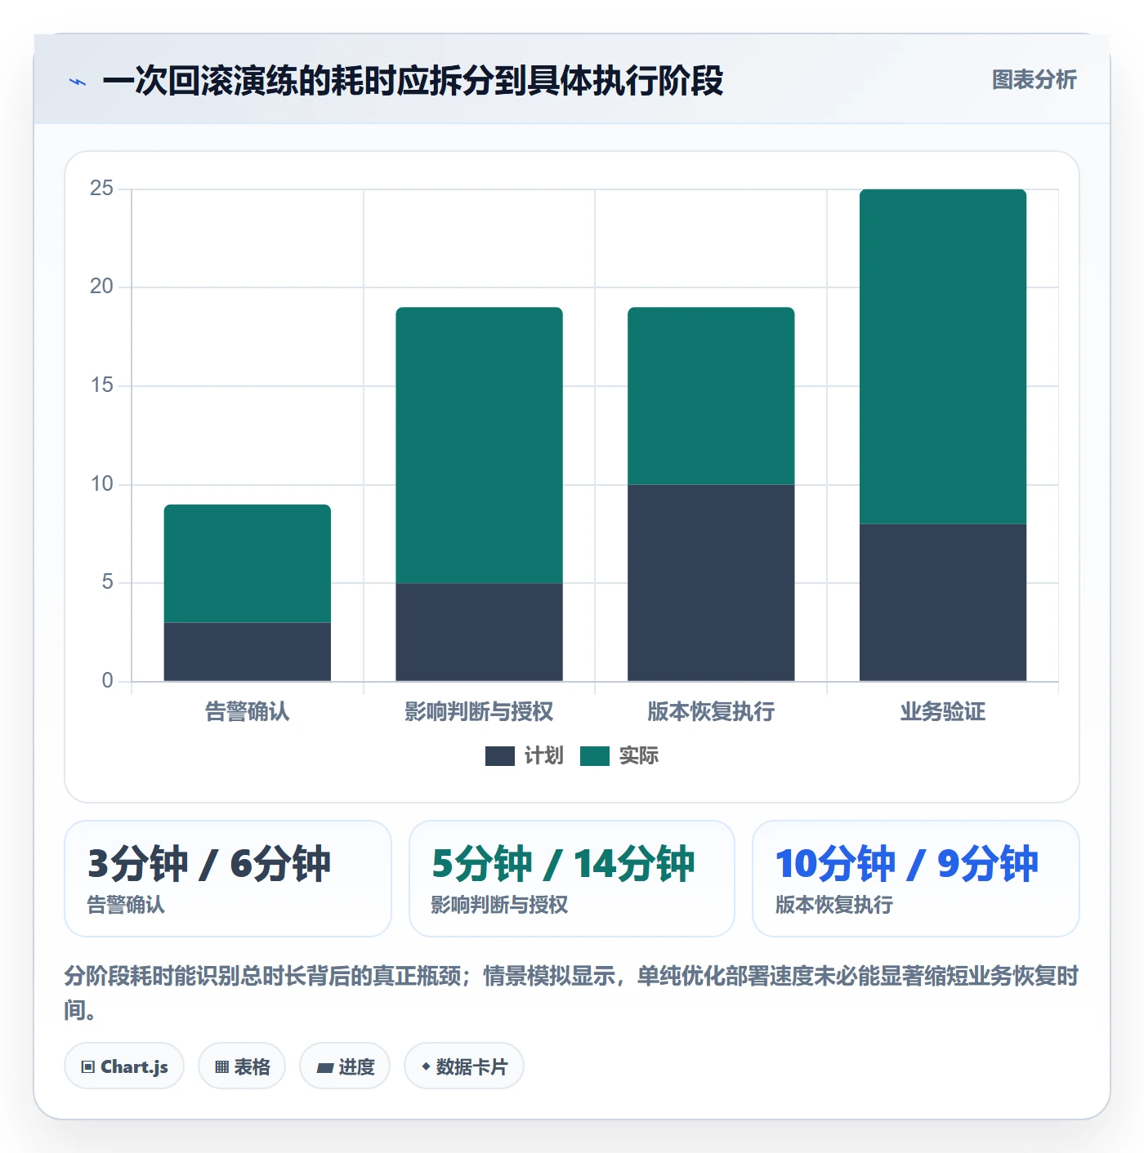Click the 告警确认 actual green bar segment
The height and width of the screenshot is (1153, 1144).
[248, 563]
